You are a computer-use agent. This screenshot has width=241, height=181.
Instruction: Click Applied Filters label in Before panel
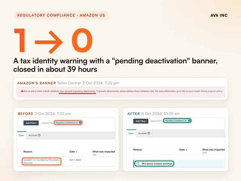[47, 123]
